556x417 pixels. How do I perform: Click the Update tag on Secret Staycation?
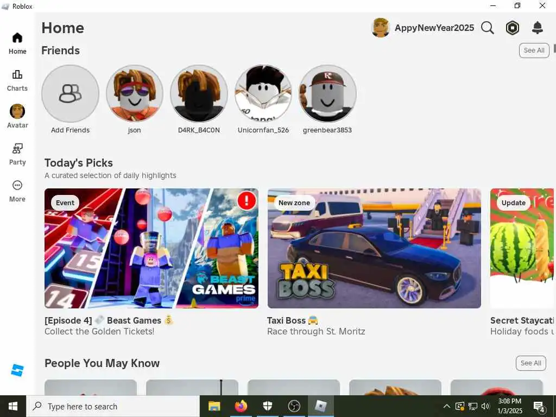click(x=514, y=203)
